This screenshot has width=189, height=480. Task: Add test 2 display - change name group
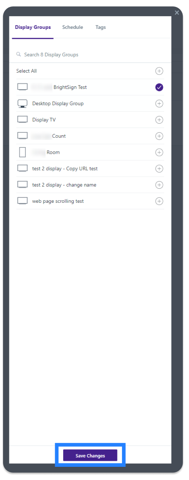[x=159, y=185]
